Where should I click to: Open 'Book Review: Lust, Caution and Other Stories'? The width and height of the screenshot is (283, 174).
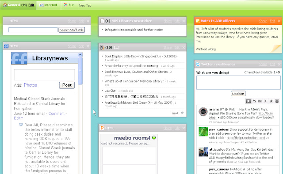(x=136, y=72)
